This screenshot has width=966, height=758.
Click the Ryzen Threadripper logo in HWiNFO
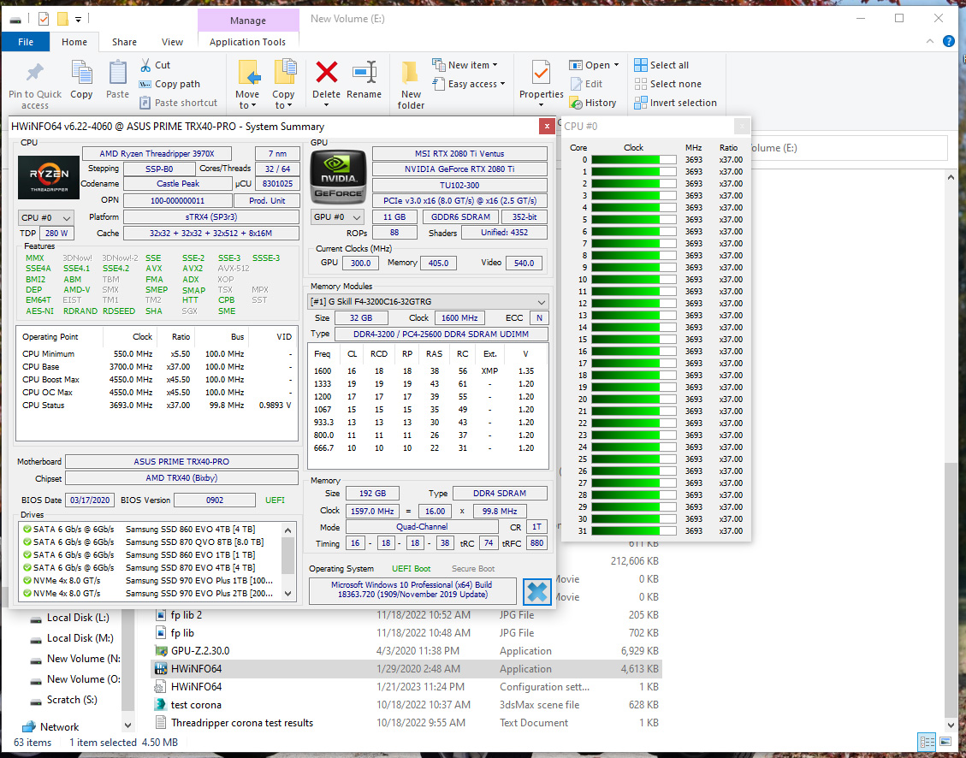click(47, 178)
